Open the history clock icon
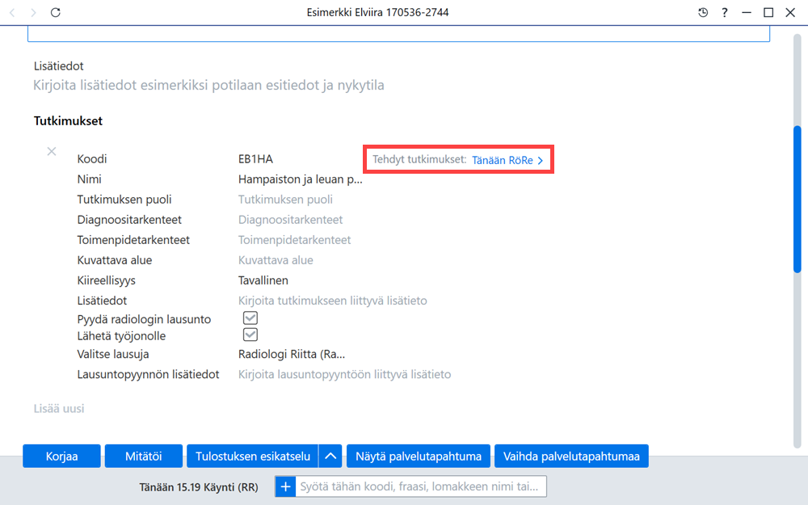 [703, 12]
